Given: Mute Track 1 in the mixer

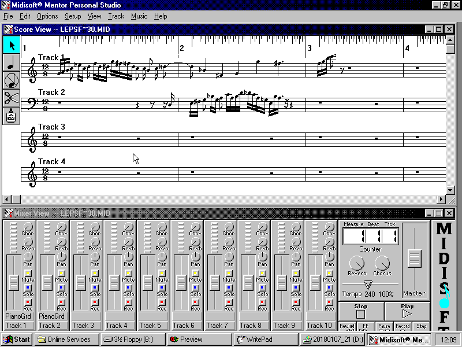Looking at the screenshot, I should [28, 273].
